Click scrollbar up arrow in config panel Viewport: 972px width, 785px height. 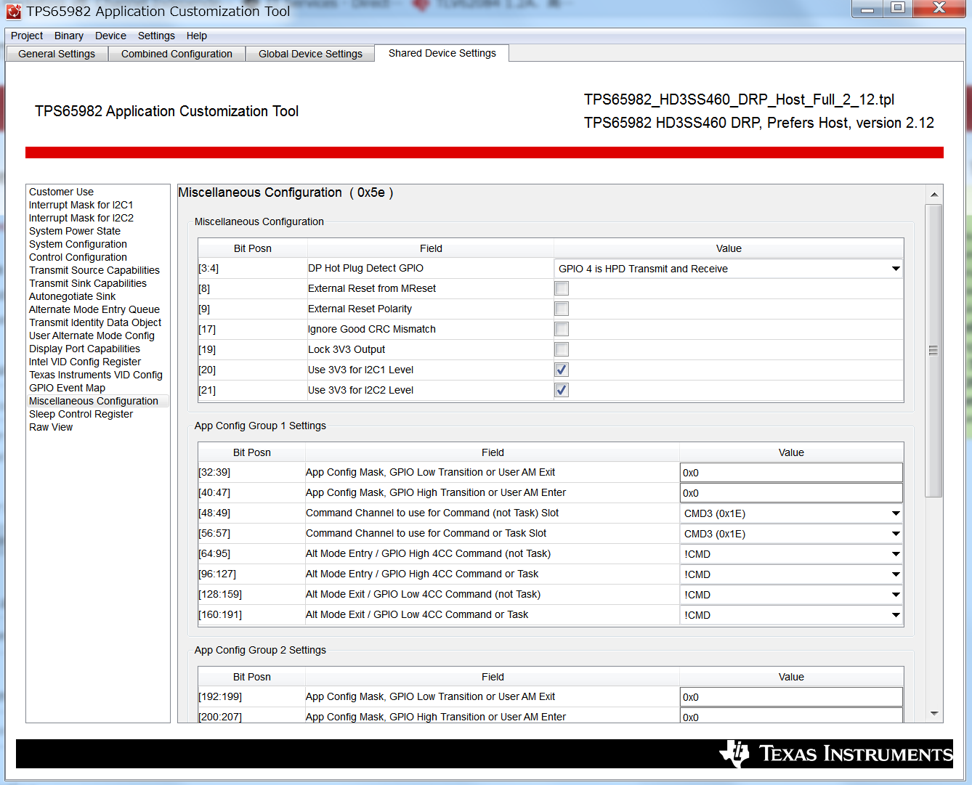click(934, 194)
